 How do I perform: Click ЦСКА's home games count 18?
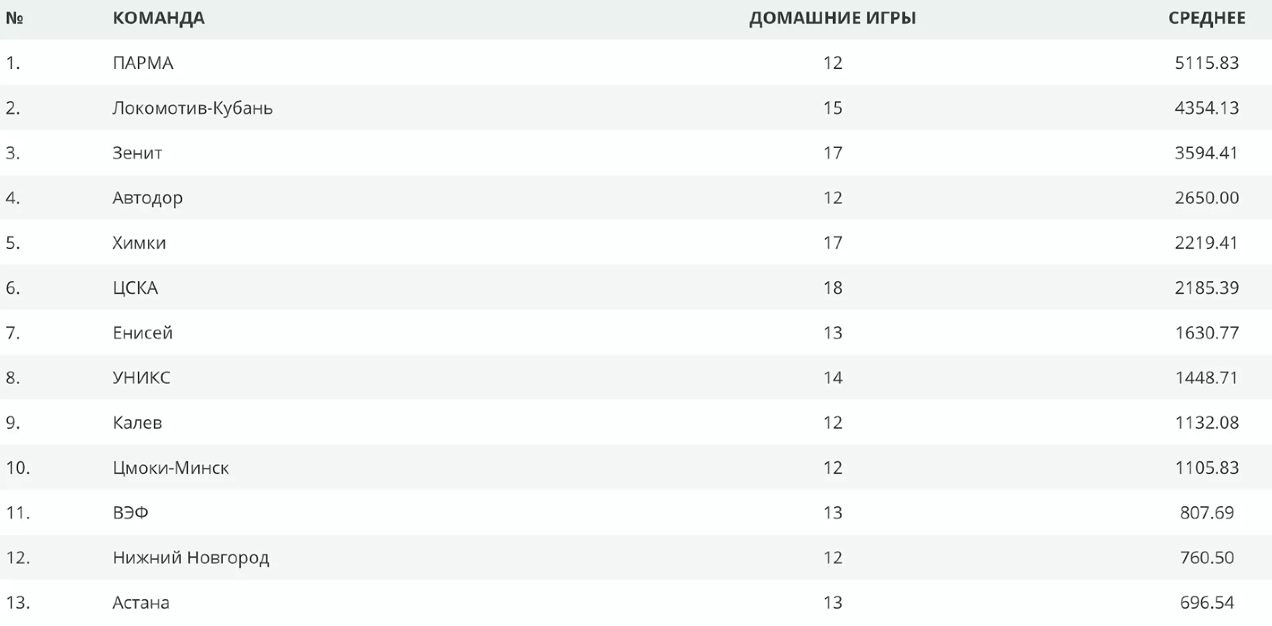[832, 288]
